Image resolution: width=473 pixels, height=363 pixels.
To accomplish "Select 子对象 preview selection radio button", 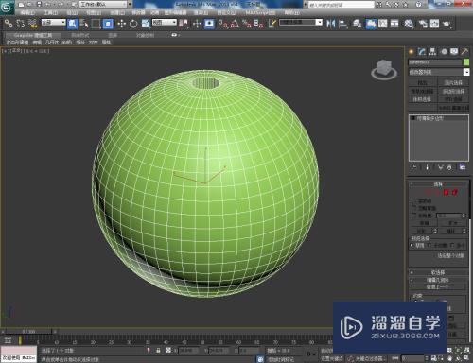I will pyautogui.click(x=430, y=245).
